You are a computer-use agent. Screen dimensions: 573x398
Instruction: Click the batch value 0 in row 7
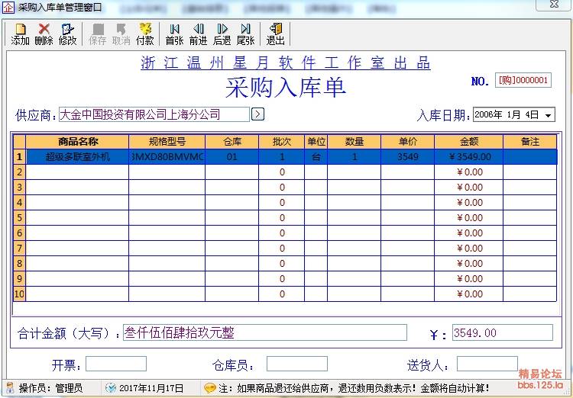pyautogui.click(x=282, y=248)
